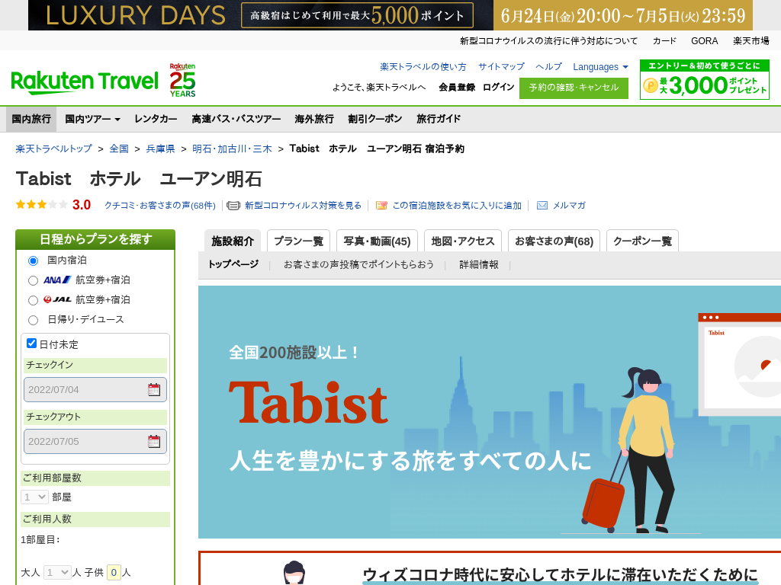Click the 会員登録 link
The width and height of the screenshot is (781, 585).
coord(457,88)
